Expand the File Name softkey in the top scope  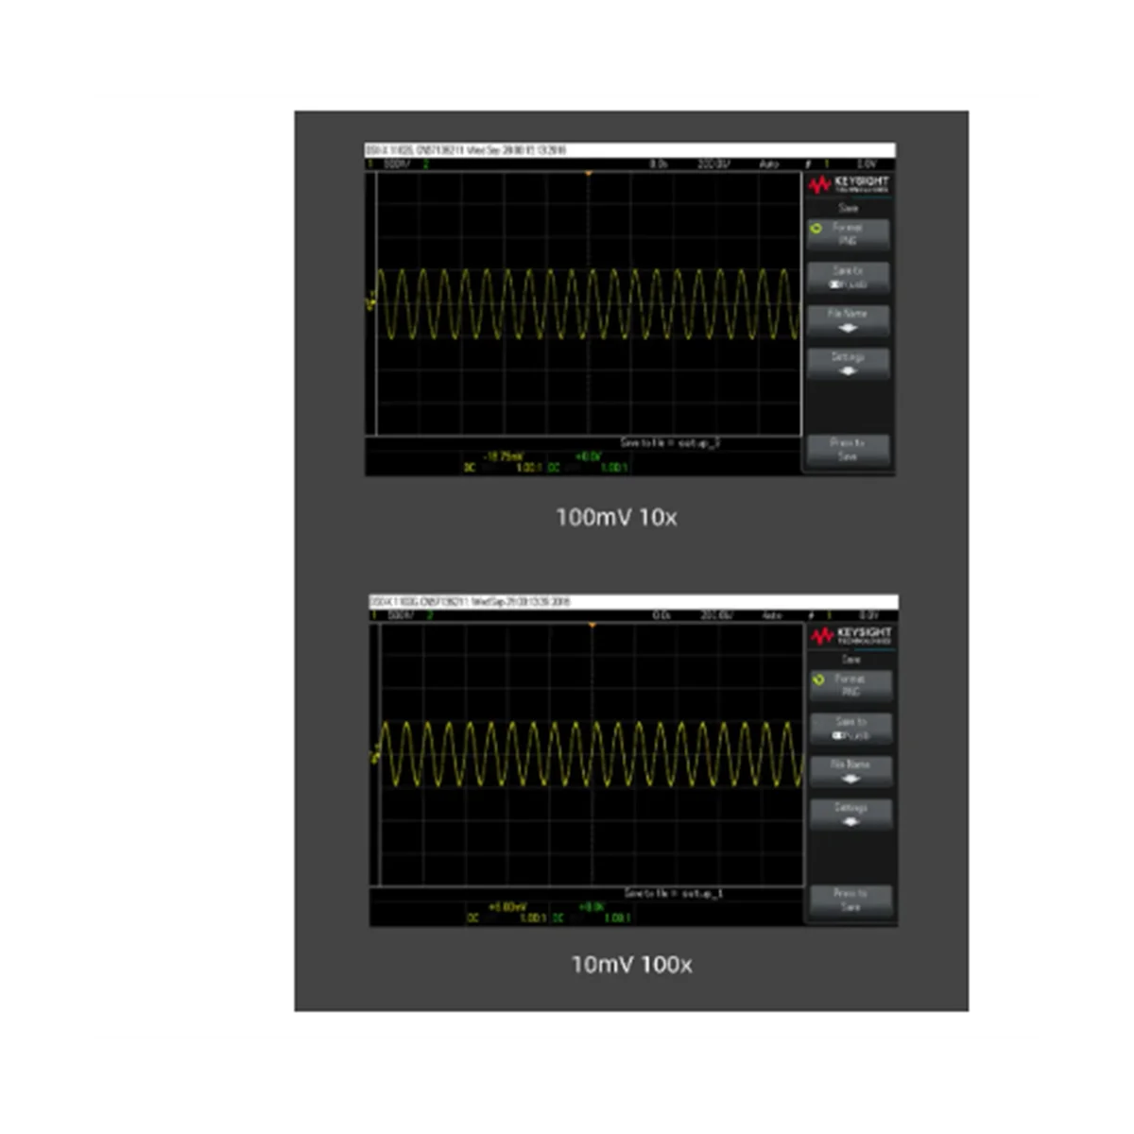click(x=849, y=319)
